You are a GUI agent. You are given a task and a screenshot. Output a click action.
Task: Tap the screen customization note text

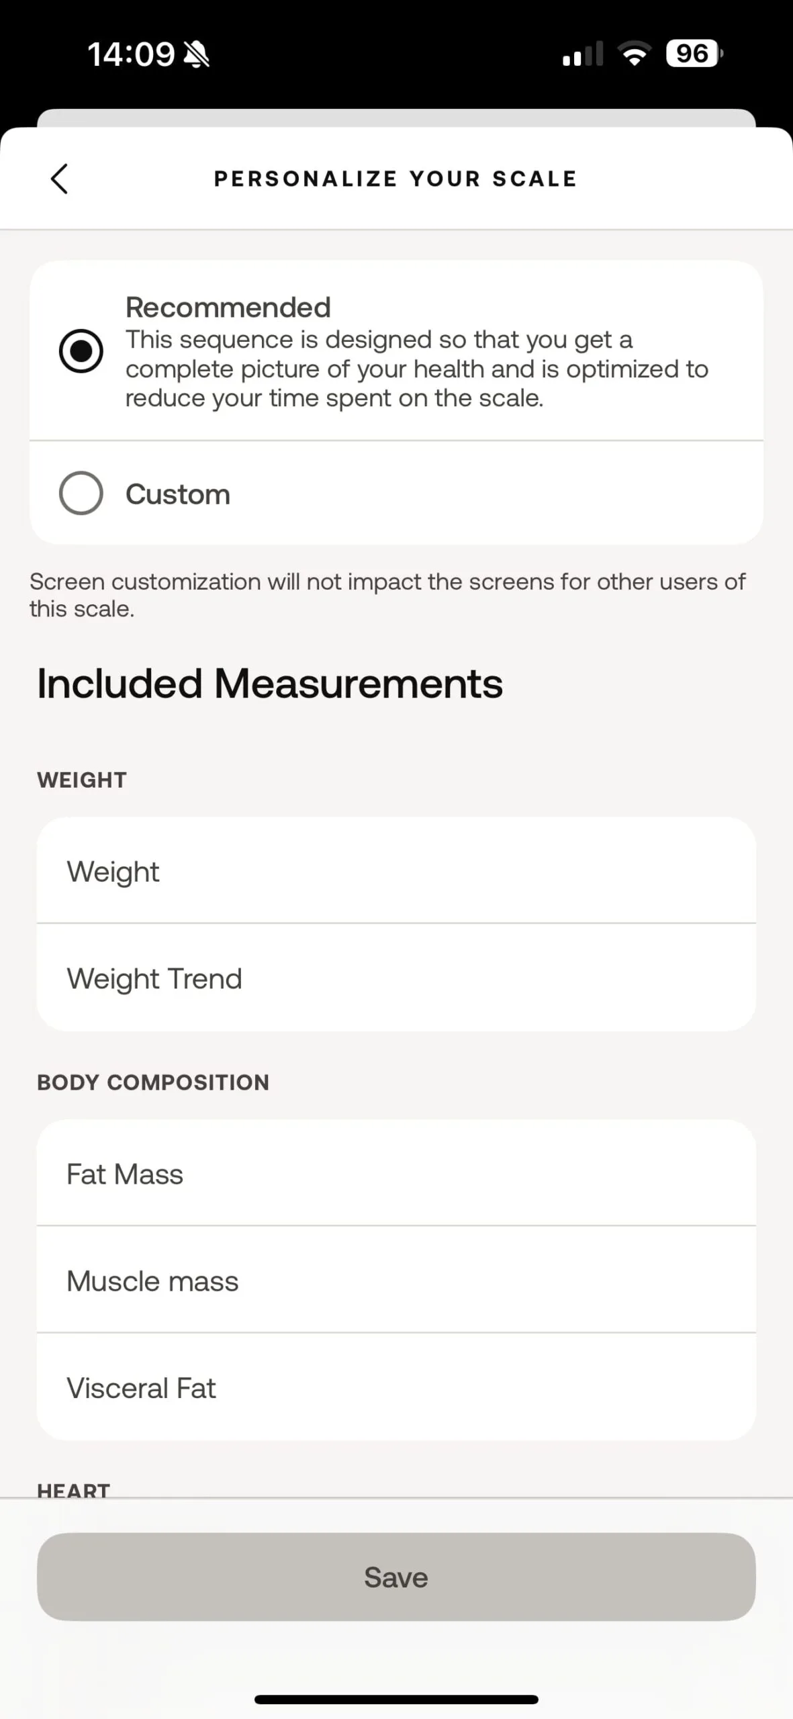tap(387, 595)
